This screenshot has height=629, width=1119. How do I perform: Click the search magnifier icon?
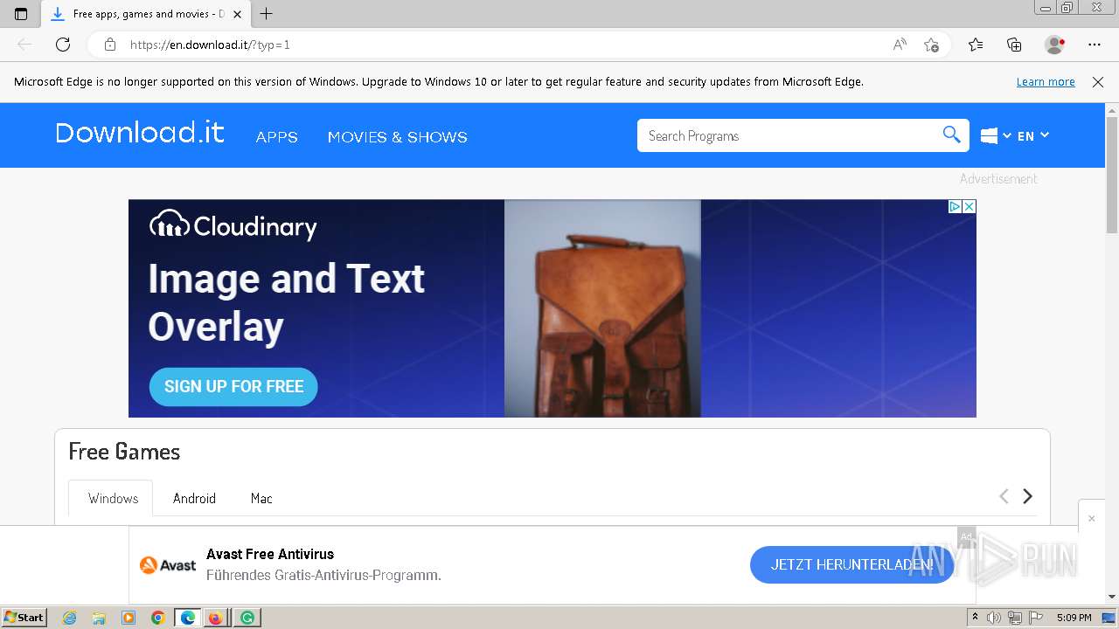952,135
